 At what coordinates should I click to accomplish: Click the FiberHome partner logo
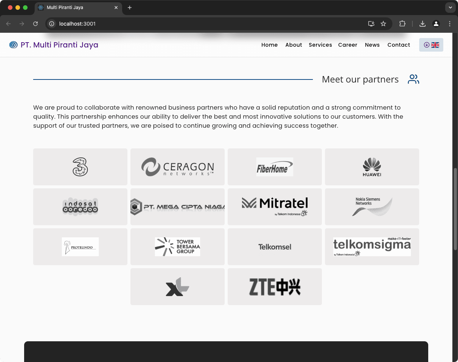275,167
